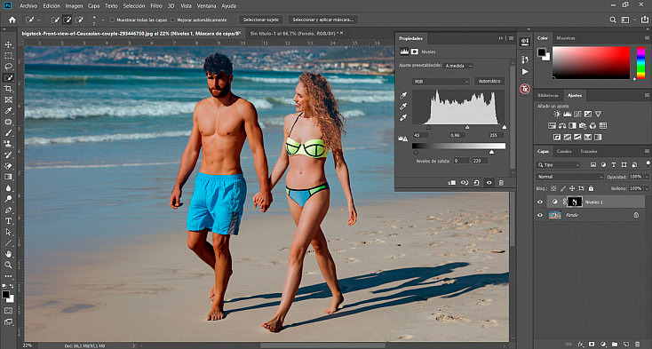Sample white point with bottom eyedropper
652x349 pixels.
tap(403, 118)
